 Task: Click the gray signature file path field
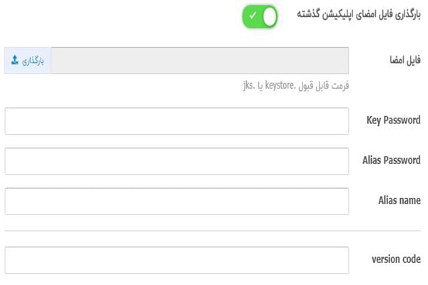coord(200,61)
